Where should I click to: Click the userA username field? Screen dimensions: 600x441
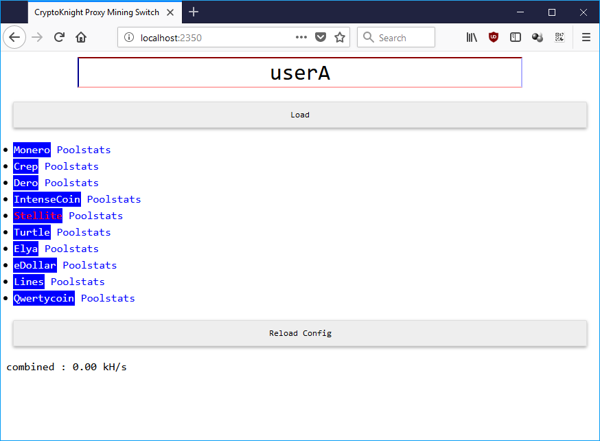tap(300, 72)
